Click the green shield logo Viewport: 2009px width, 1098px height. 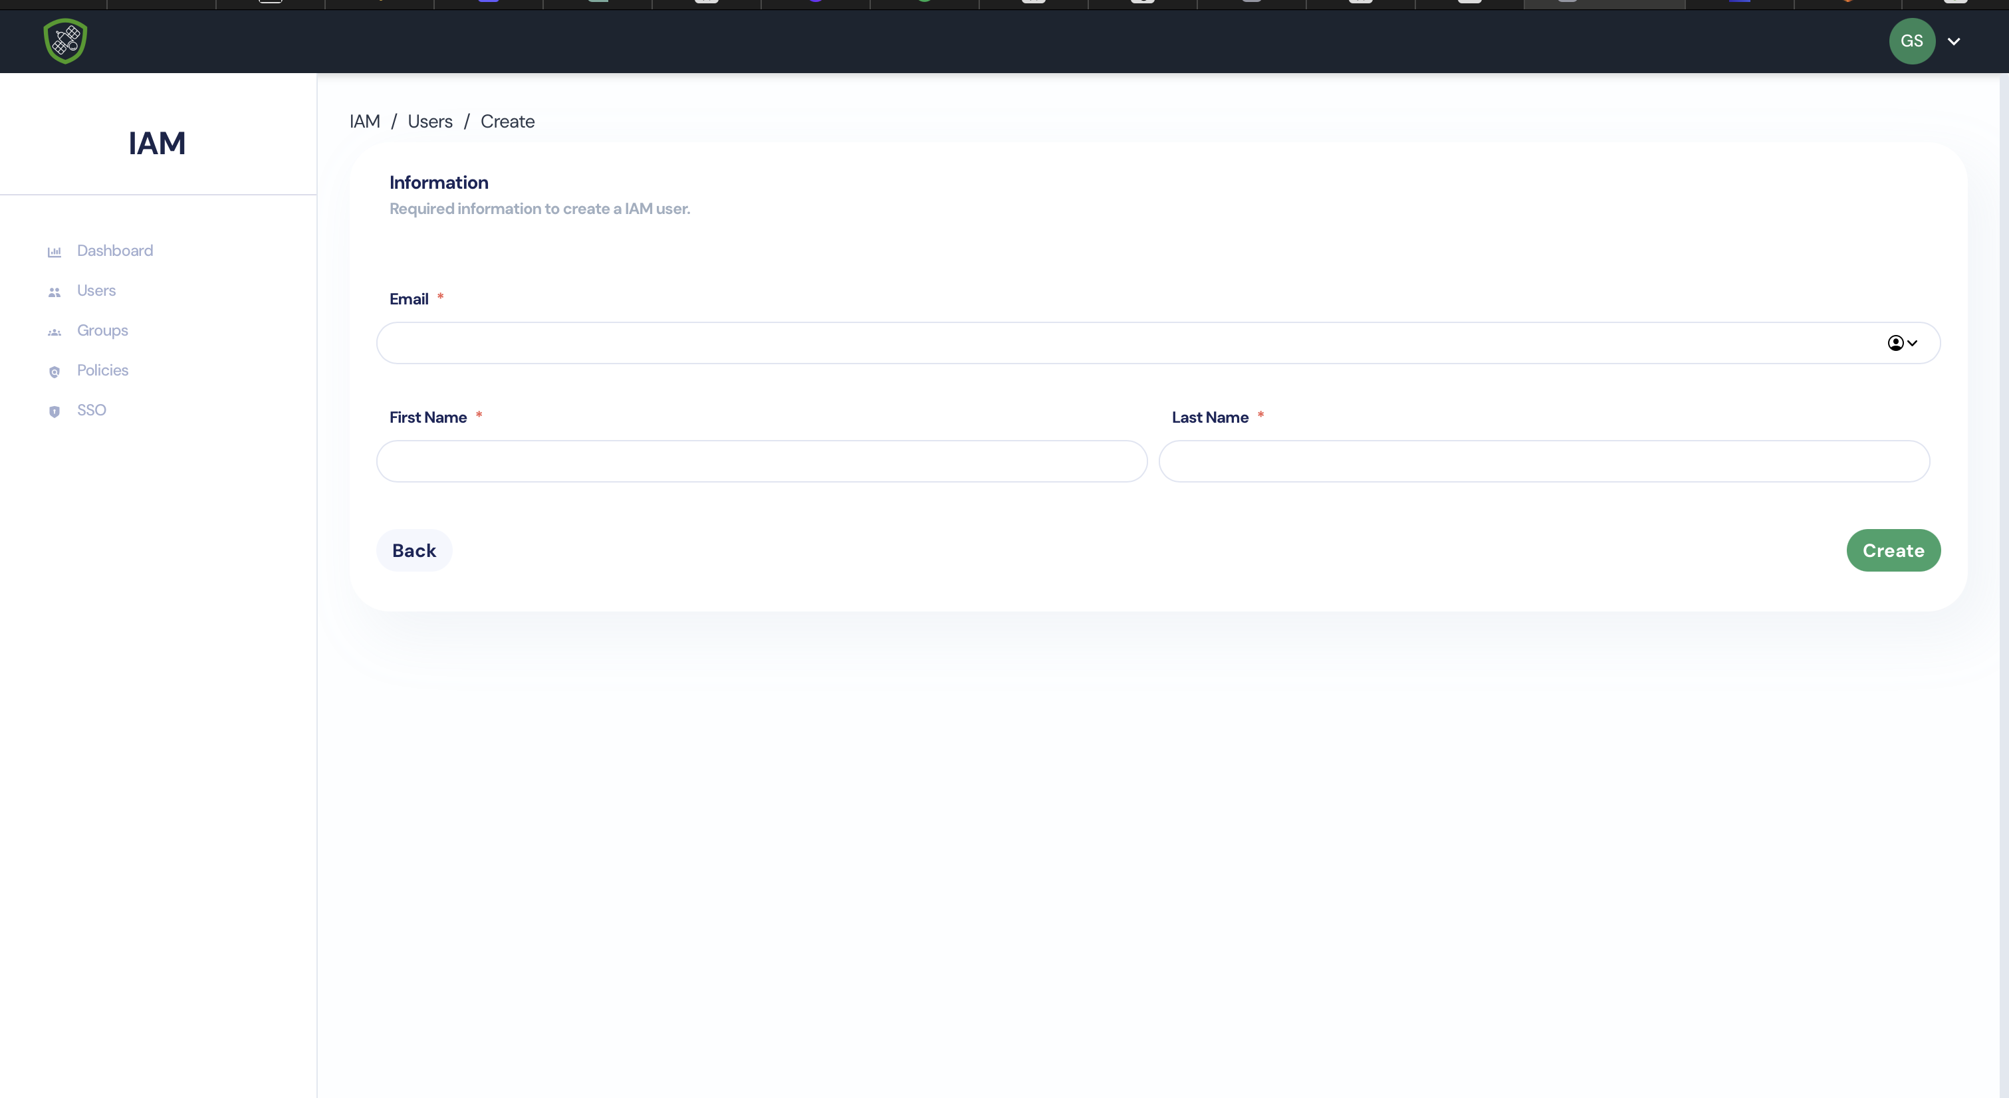coord(66,41)
